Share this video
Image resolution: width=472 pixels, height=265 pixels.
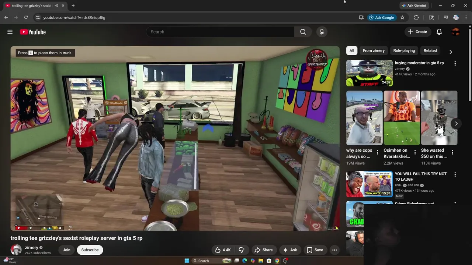tap(263, 250)
